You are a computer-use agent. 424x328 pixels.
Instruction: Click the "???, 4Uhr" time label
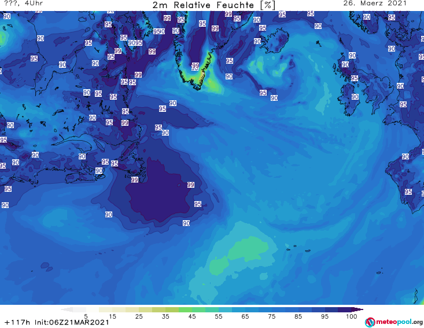click(x=24, y=3)
